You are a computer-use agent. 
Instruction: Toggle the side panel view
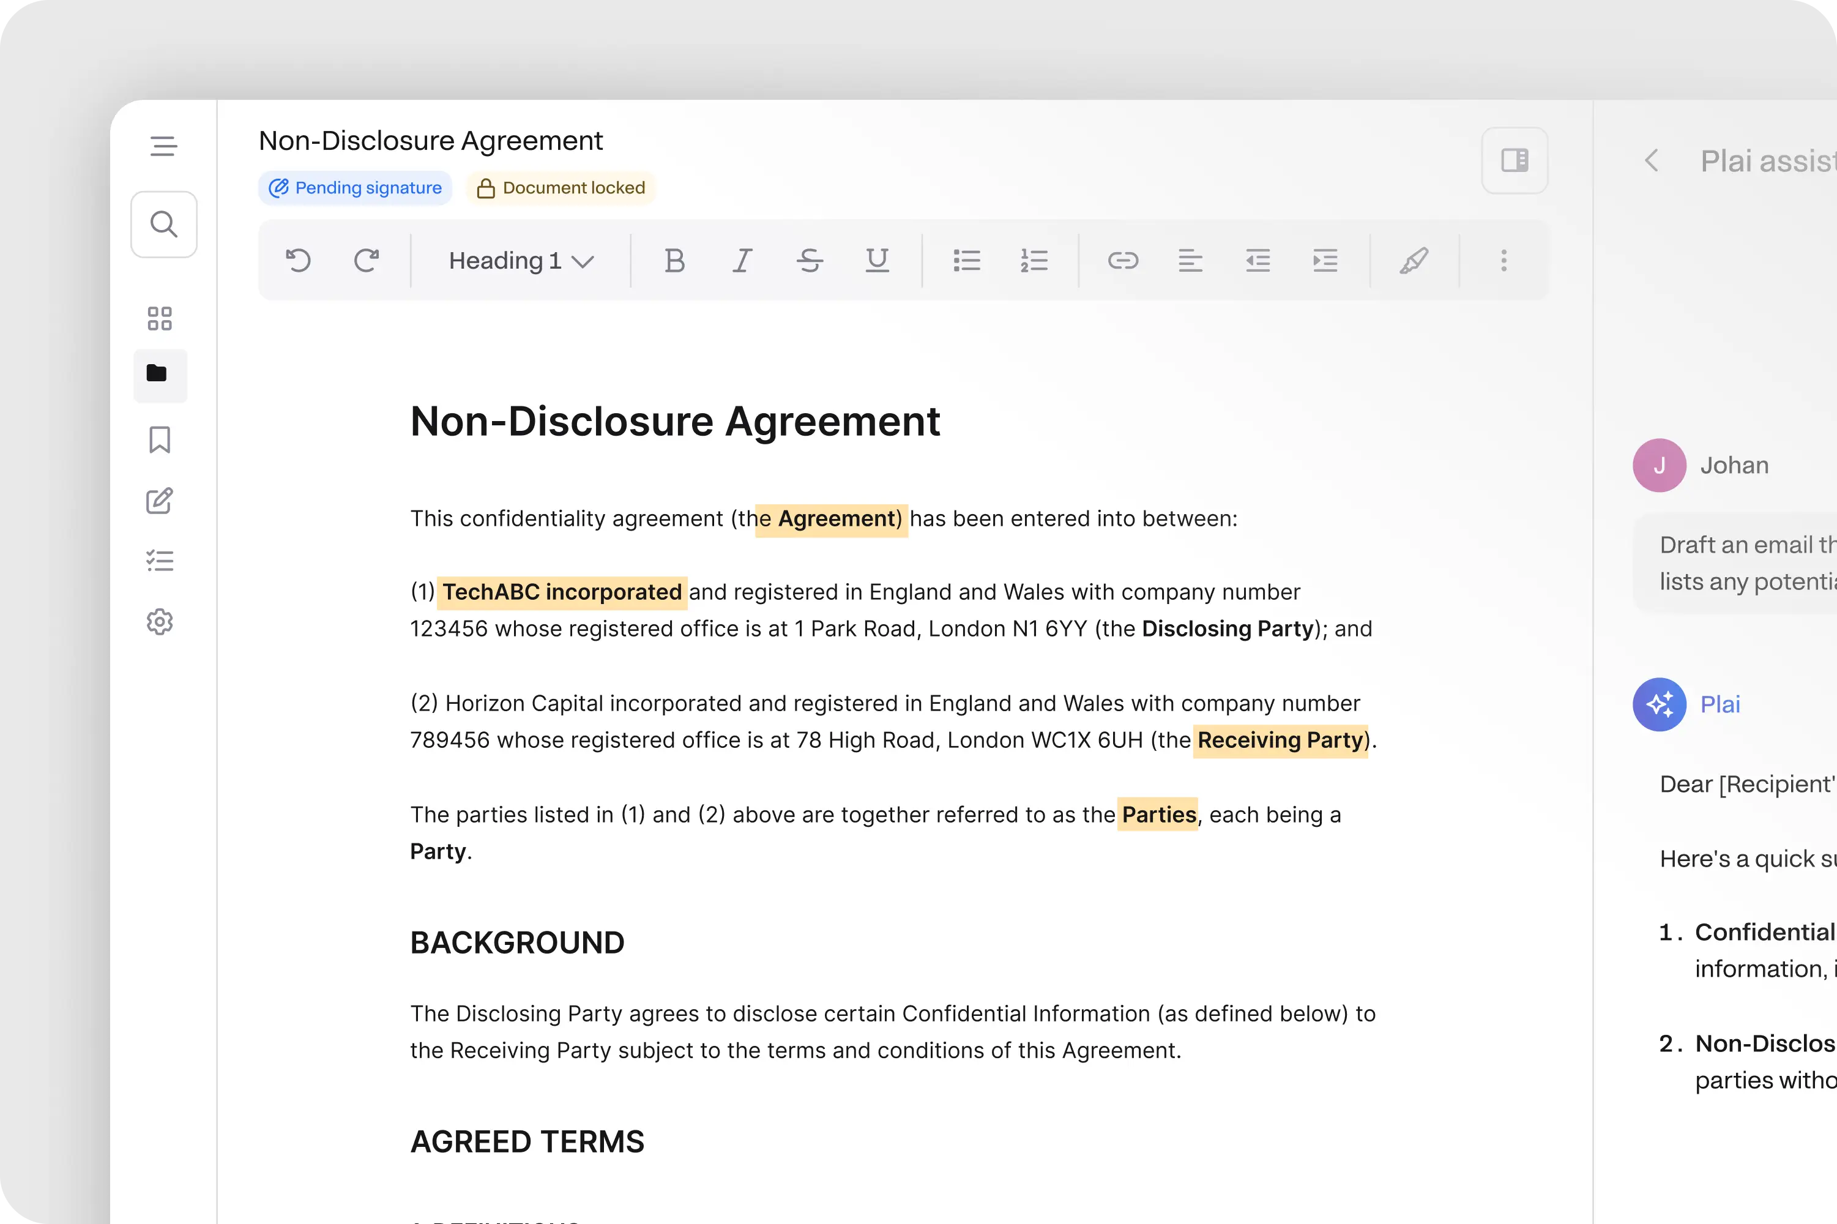click(1515, 160)
